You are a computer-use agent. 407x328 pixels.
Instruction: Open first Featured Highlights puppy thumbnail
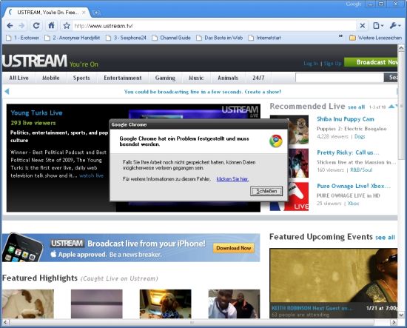point(28,304)
